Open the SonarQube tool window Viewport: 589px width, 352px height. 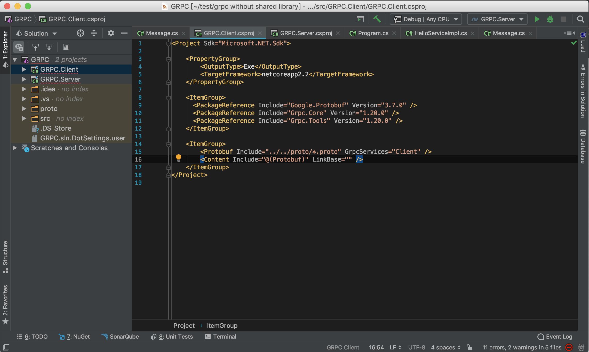(x=120, y=337)
